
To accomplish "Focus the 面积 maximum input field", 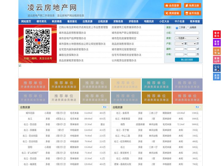I will 192,49.
